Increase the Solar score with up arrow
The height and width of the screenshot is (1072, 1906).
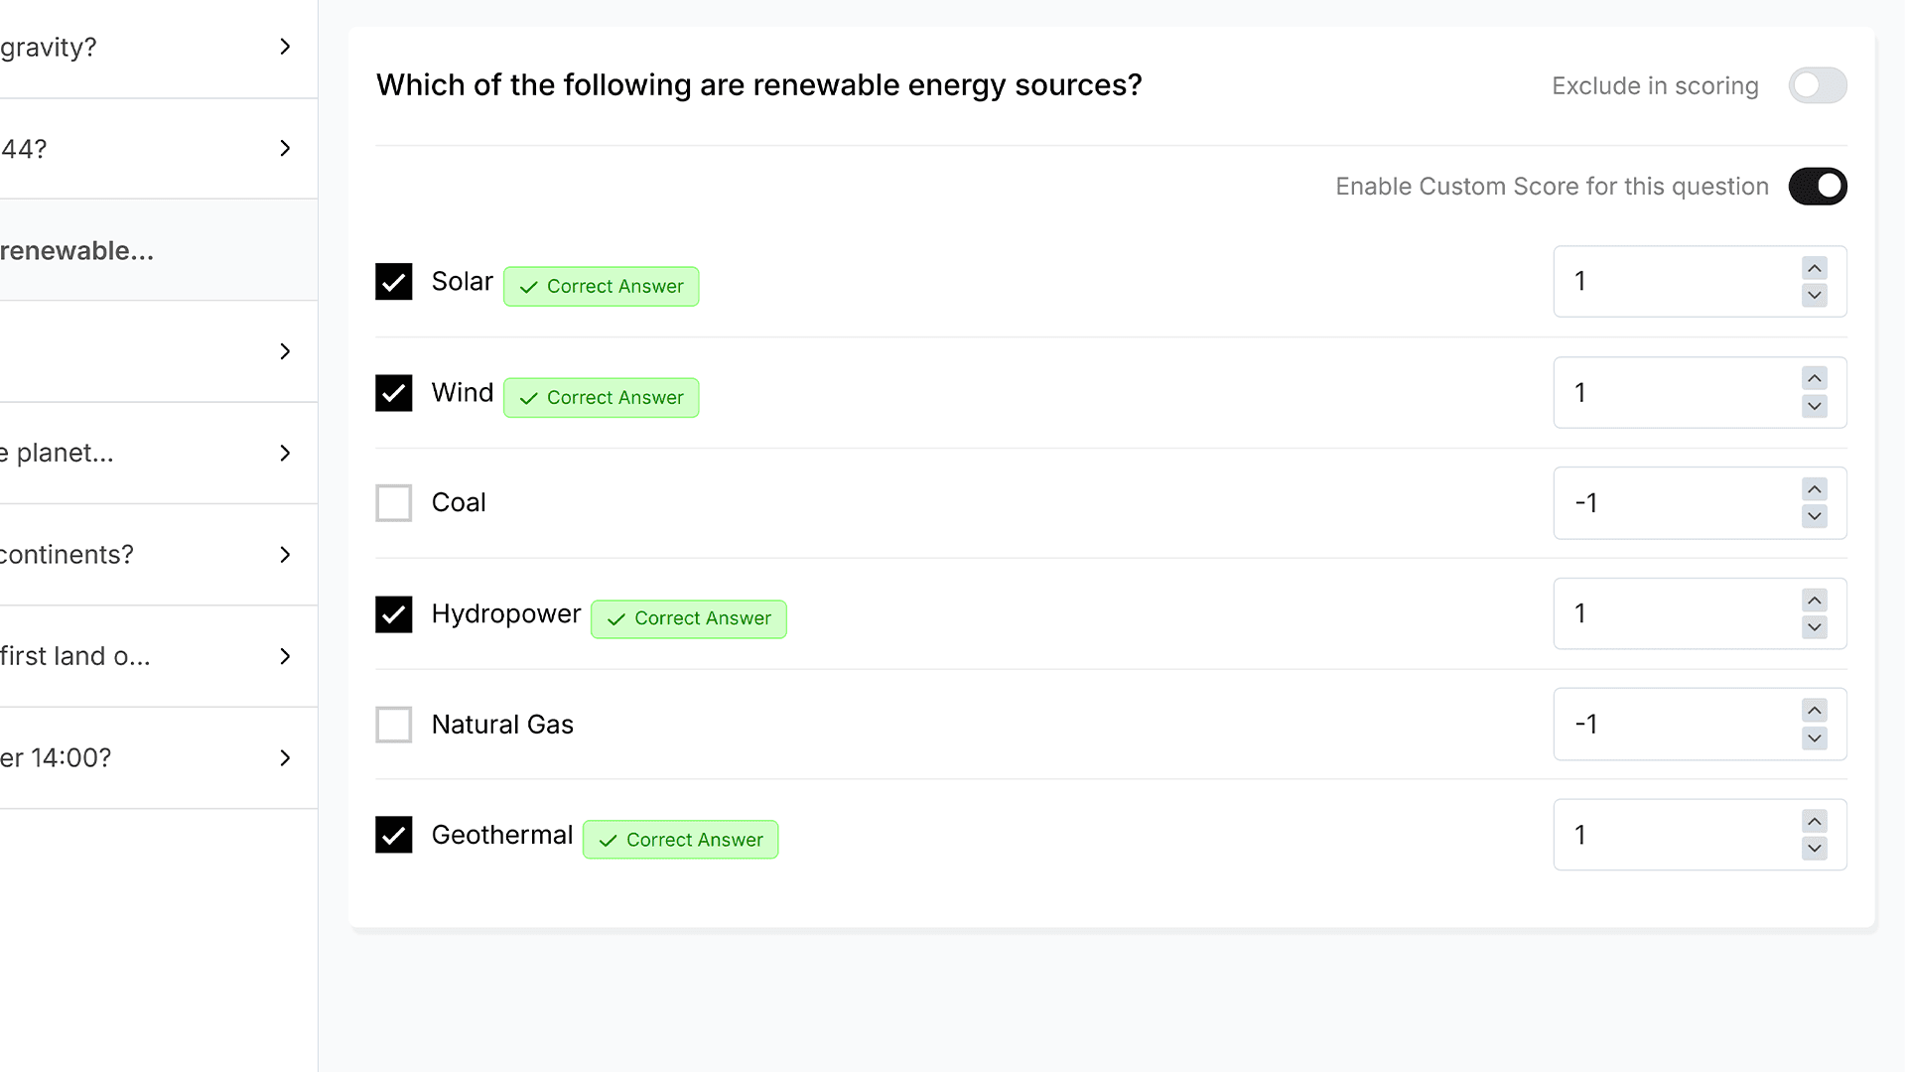pyautogui.click(x=1814, y=268)
